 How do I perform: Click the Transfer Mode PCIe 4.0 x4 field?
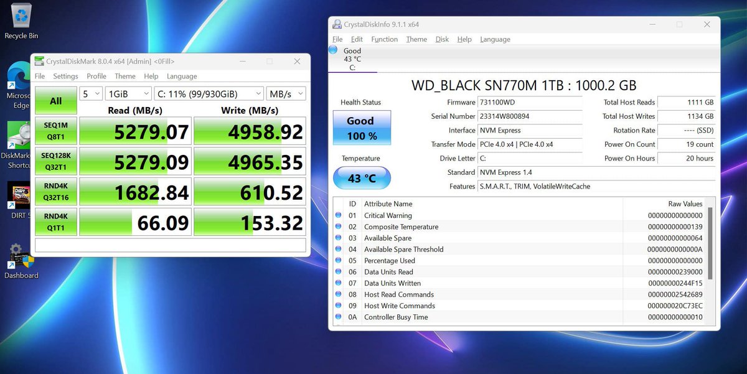click(x=530, y=144)
